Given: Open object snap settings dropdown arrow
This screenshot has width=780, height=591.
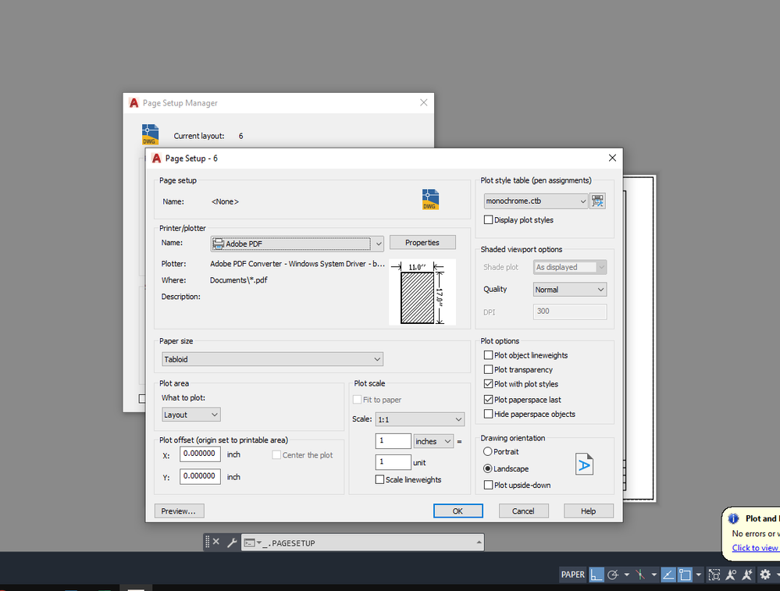Looking at the screenshot, I should point(699,575).
